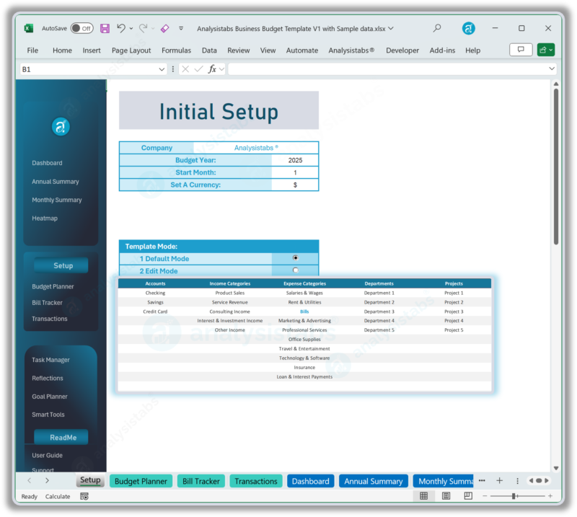Viewport: 577px width, 517px height.
Task: Click the Redo arrow icon
Action: pyautogui.click(x=143, y=28)
